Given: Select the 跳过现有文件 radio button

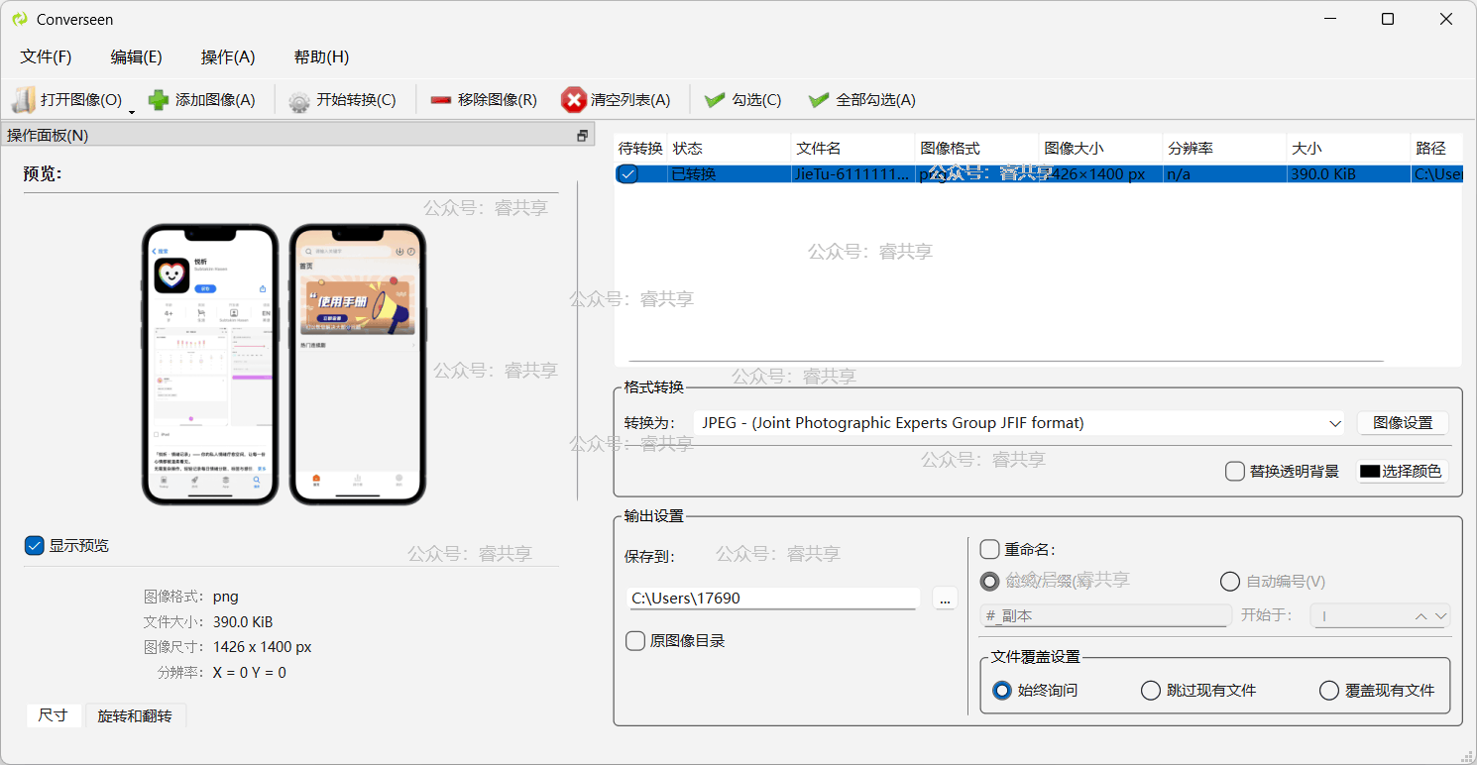Looking at the screenshot, I should tap(1151, 691).
